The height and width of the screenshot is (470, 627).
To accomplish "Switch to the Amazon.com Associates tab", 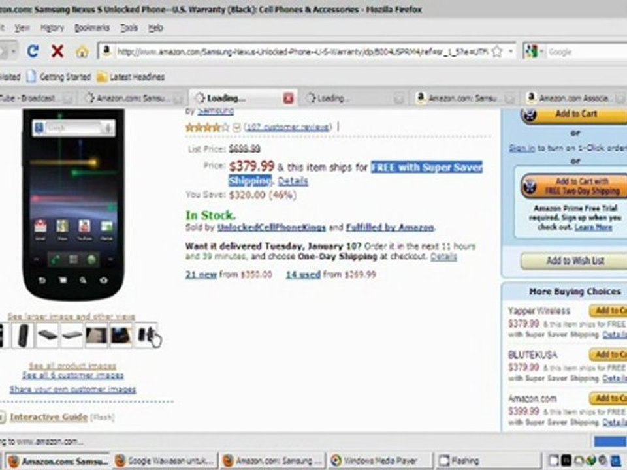I will (x=576, y=98).
